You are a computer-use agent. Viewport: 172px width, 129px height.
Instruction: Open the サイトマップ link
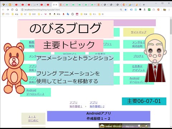[138, 32]
